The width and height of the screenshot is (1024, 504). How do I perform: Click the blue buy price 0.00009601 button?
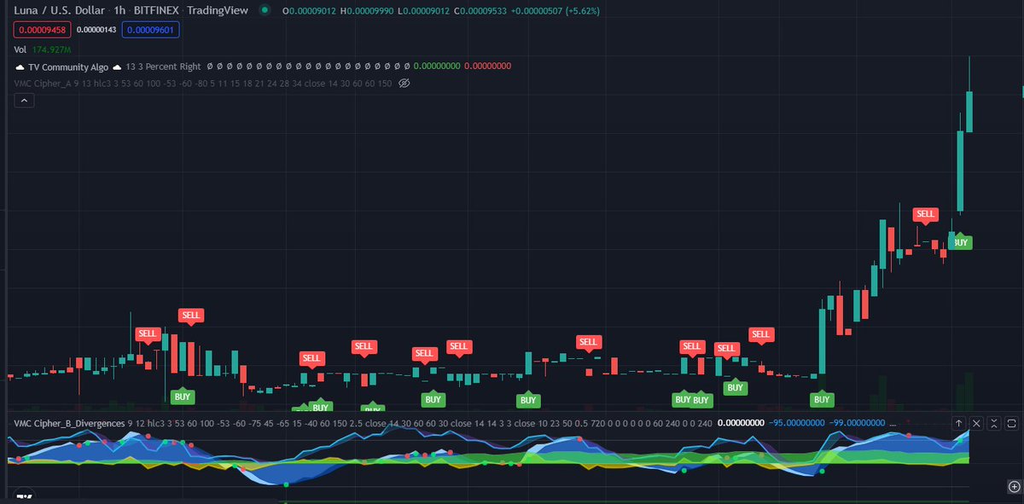pyautogui.click(x=151, y=29)
